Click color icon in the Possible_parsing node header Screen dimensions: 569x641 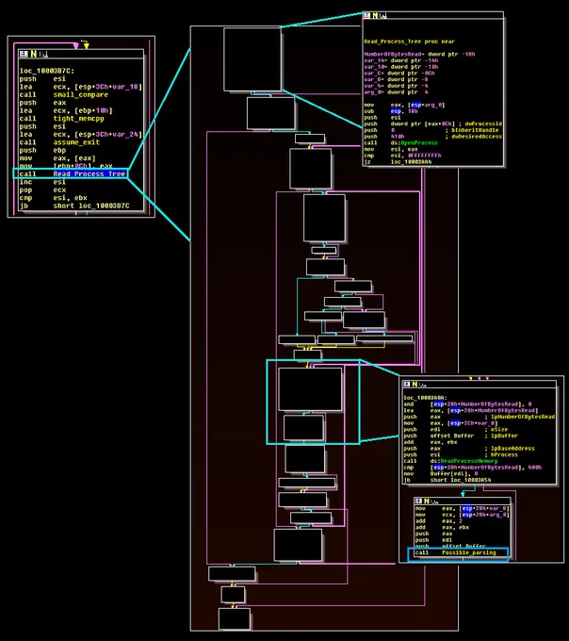tap(418, 501)
